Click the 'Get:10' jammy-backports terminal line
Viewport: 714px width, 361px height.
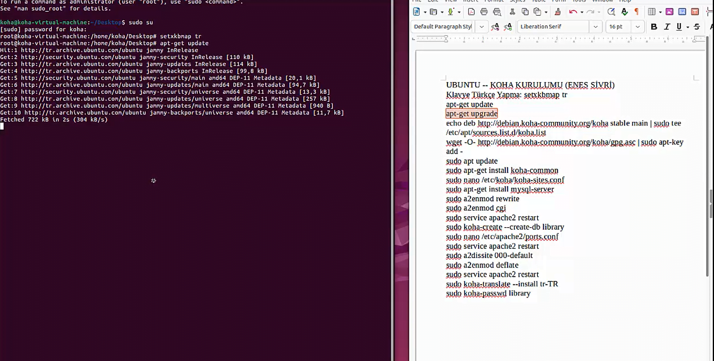click(x=172, y=113)
